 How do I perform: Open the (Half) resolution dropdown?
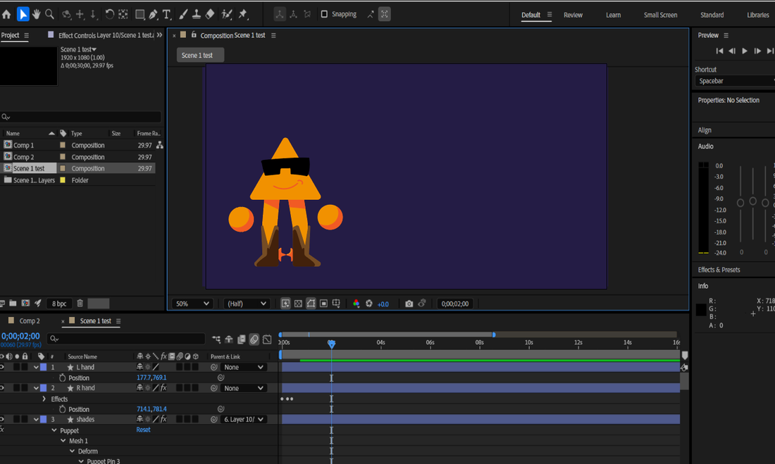(x=246, y=303)
